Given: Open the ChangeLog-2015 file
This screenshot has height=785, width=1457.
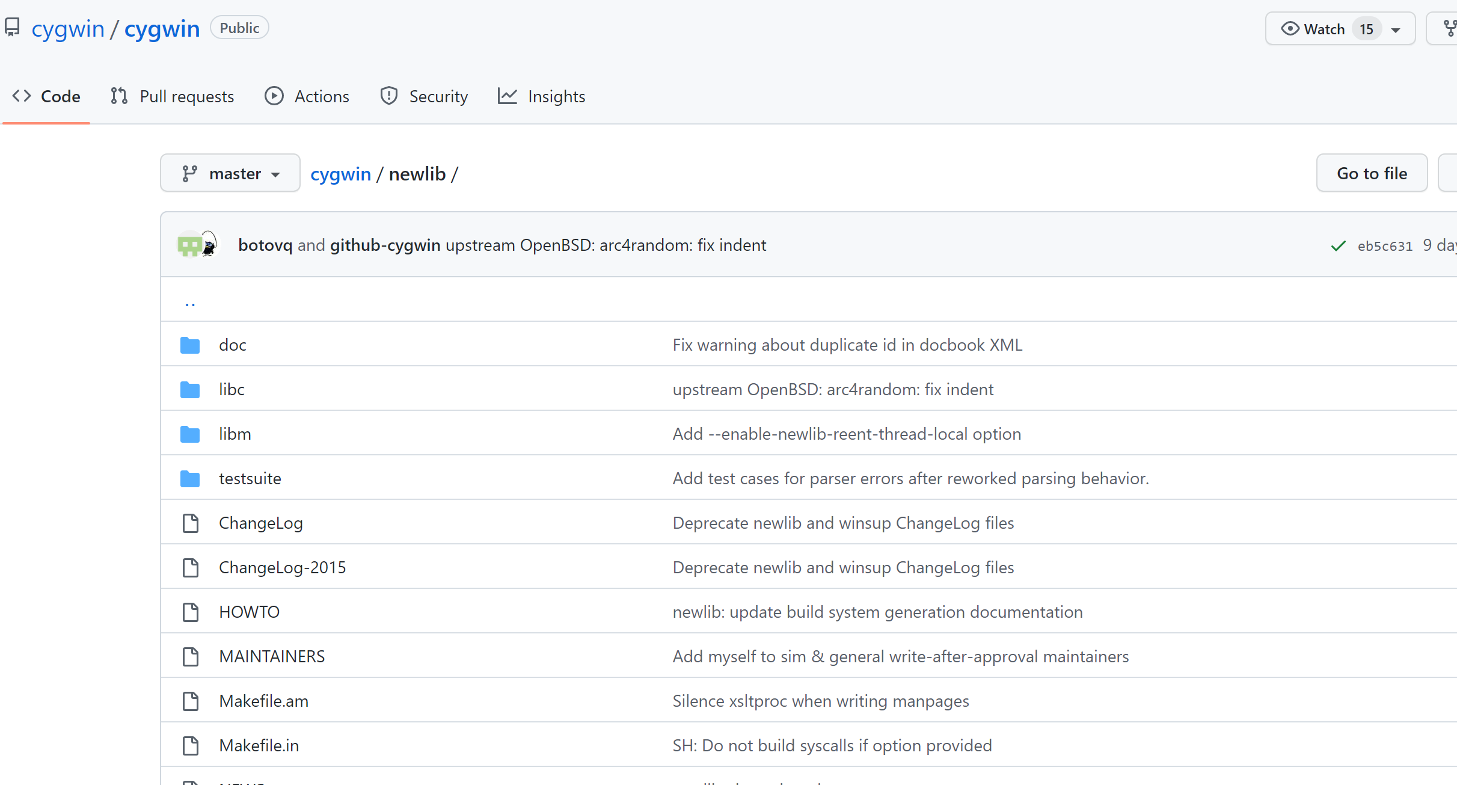Looking at the screenshot, I should coord(283,567).
